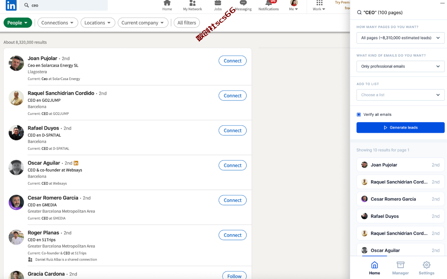Click 'About 8,320,000 results' text
Viewport: 447px width, 279px height.
(25, 42)
